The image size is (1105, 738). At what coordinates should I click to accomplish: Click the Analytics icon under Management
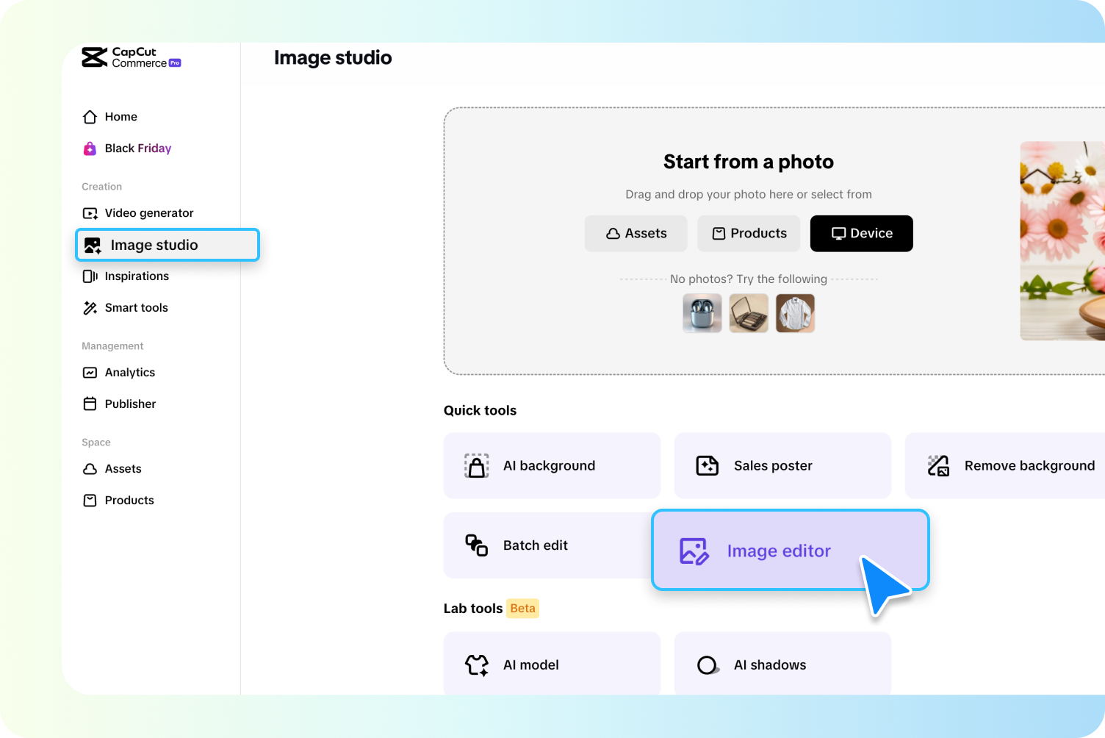click(x=90, y=373)
